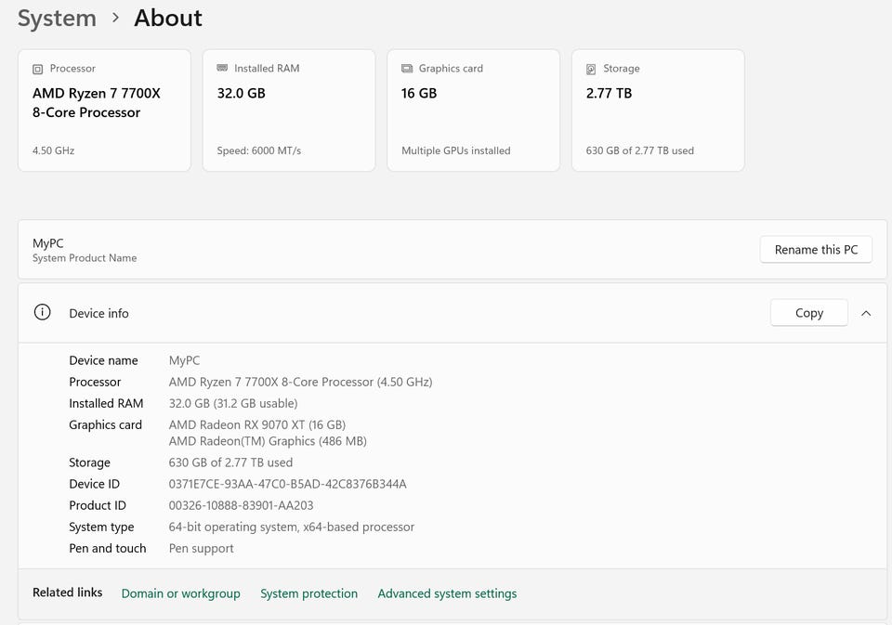Select Device ID value 0371E7CE-93AA-47C0-B5AD-42C8376B344A
Image resolution: width=892 pixels, height=625 pixels.
[287, 484]
